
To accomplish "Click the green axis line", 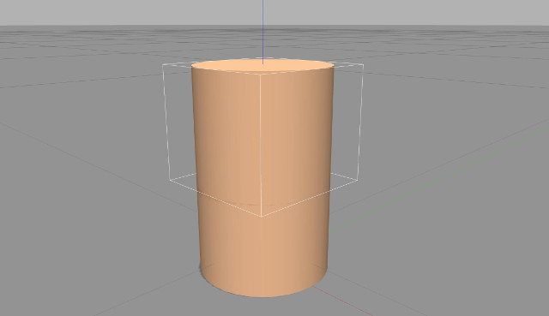I will pos(439,179).
